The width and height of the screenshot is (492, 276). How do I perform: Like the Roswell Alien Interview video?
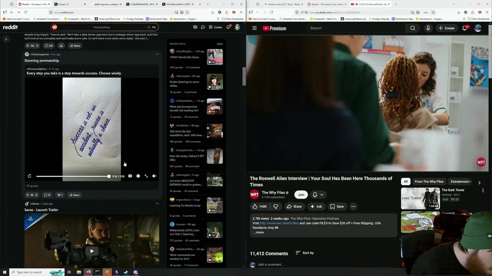coord(259,207)
